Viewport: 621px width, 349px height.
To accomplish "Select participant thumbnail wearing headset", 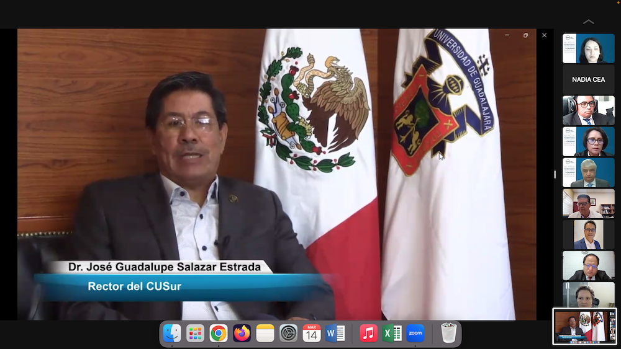I will [x=588, y=110].
